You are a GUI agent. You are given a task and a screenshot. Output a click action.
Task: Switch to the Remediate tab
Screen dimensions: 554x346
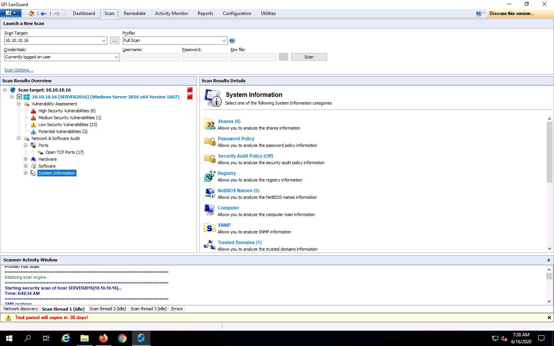coord(135,13)
